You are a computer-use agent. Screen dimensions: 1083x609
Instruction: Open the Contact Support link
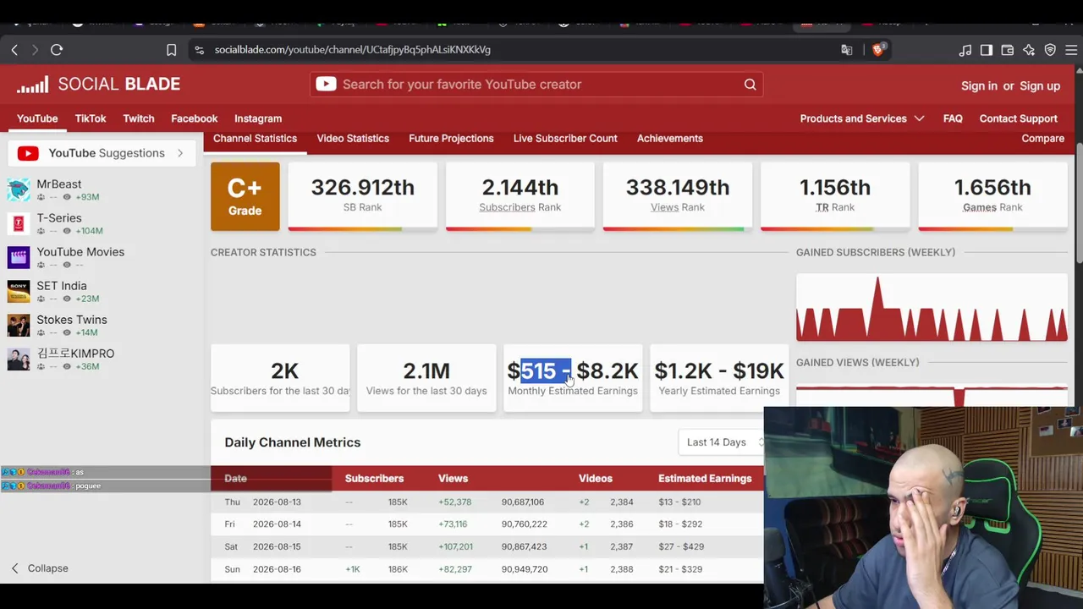coord(1019,118)
